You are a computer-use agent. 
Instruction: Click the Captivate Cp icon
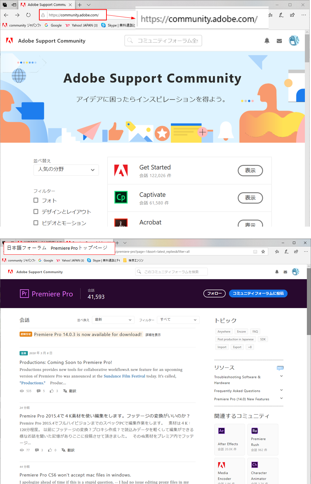click(x=121, y=197)
